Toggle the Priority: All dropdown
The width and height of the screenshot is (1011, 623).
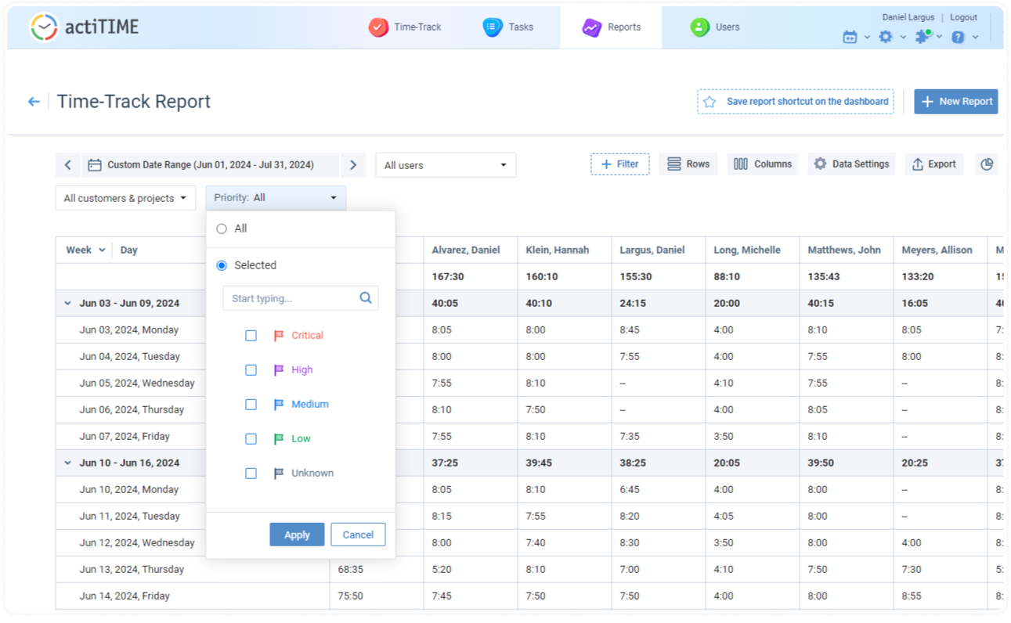click(276, 198)
